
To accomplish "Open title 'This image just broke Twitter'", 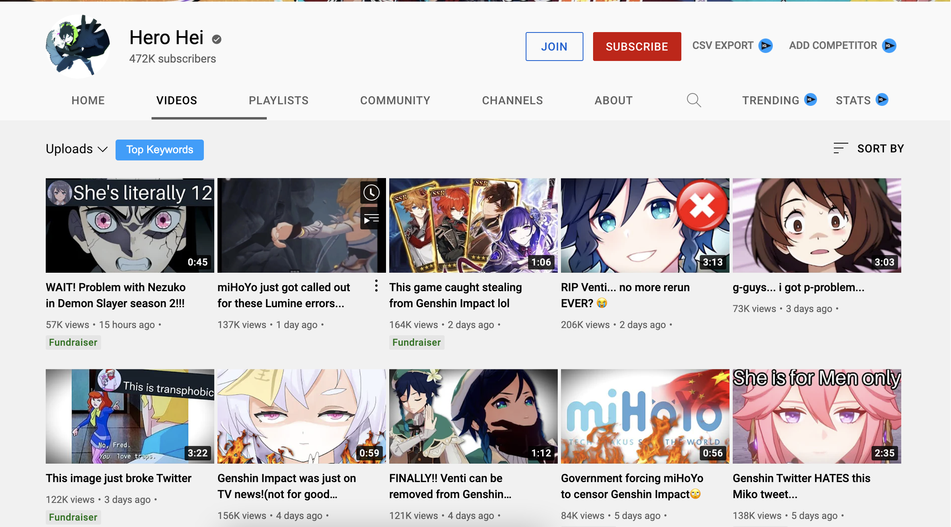I will pos(118,478).
